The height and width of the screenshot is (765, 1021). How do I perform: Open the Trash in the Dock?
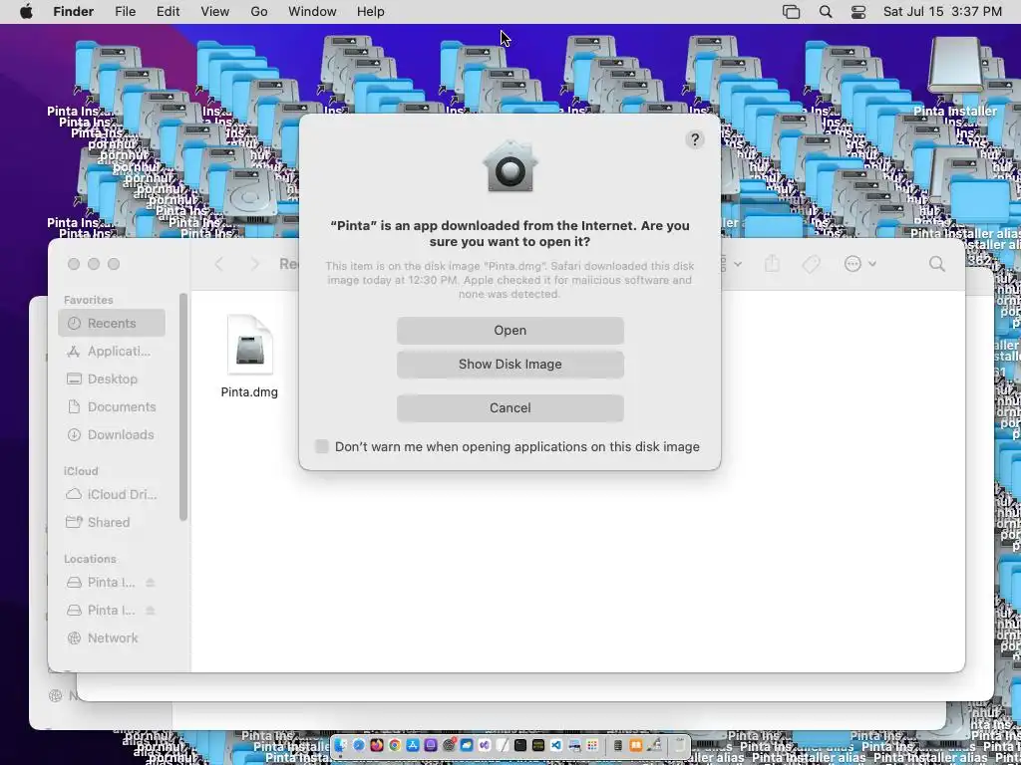point(679,745)
